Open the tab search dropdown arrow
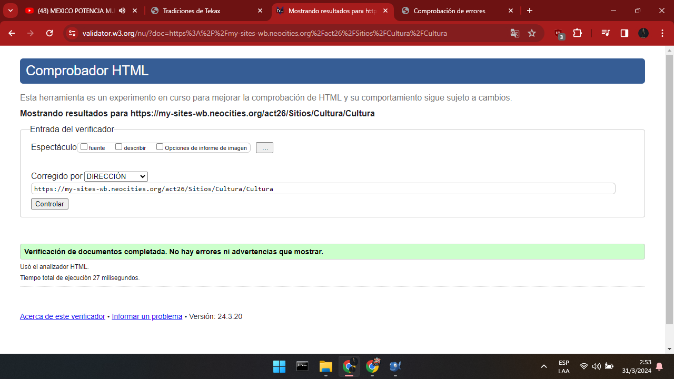674x379 pixels. tap(10, 11)
